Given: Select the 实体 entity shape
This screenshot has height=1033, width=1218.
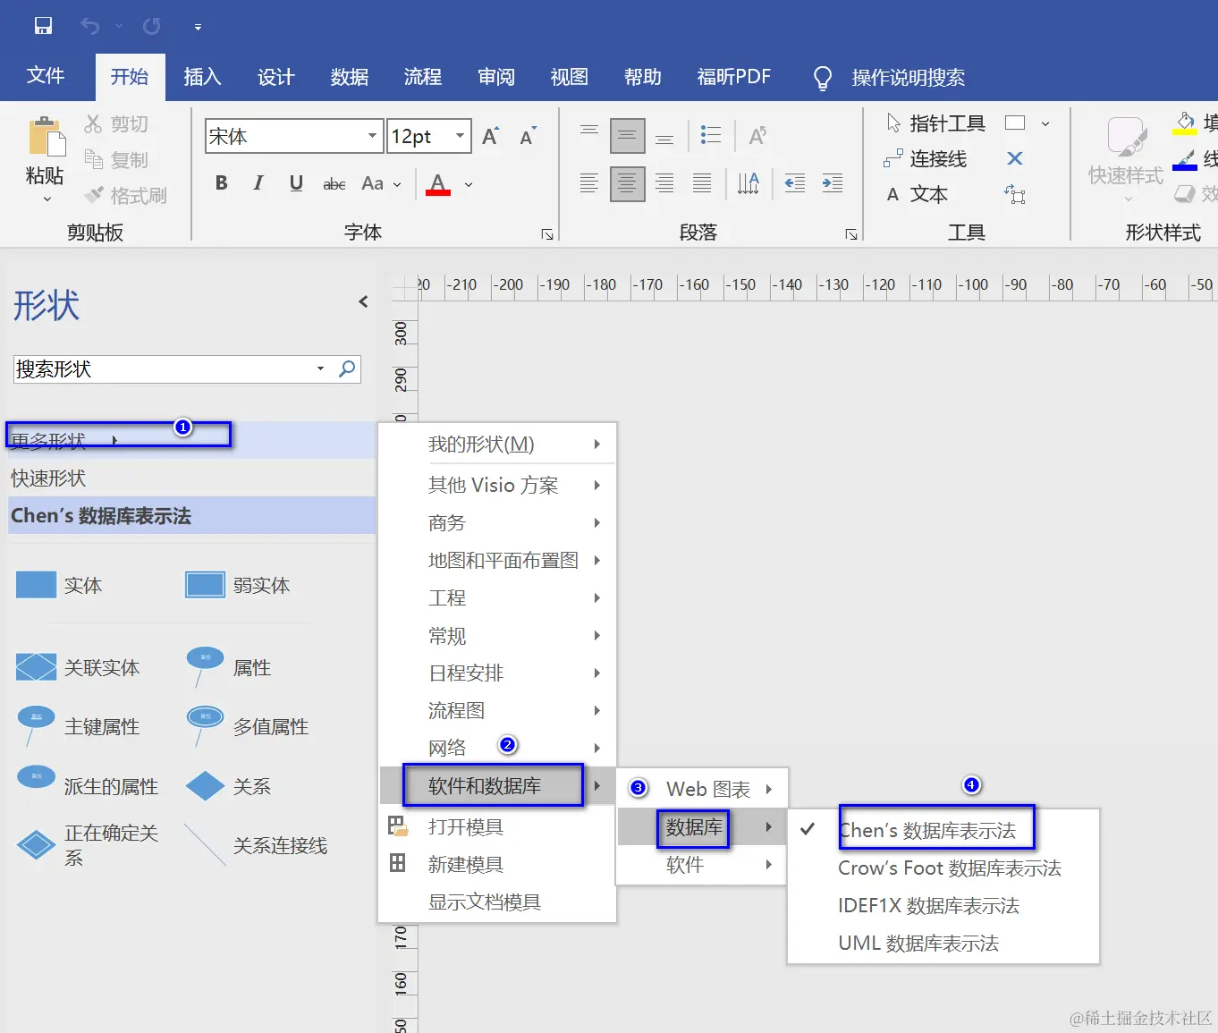Looking at the screenshot, I should (59, 585).
